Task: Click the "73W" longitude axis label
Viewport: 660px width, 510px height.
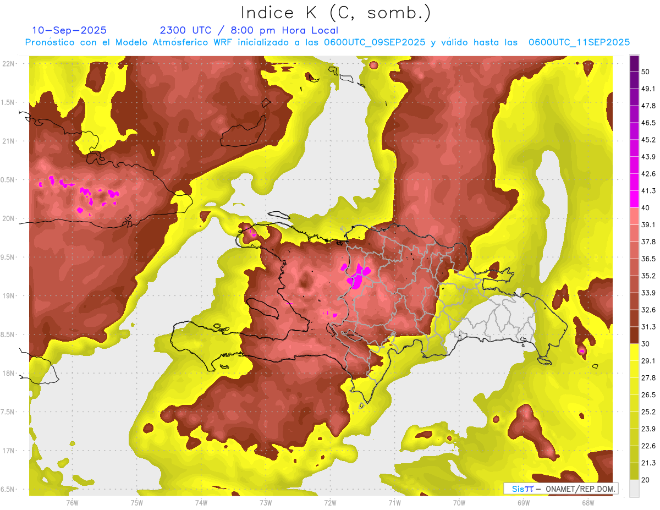Action: point(266,502)
